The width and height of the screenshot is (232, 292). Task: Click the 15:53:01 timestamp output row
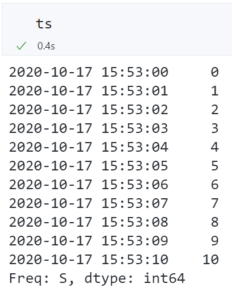114,91
